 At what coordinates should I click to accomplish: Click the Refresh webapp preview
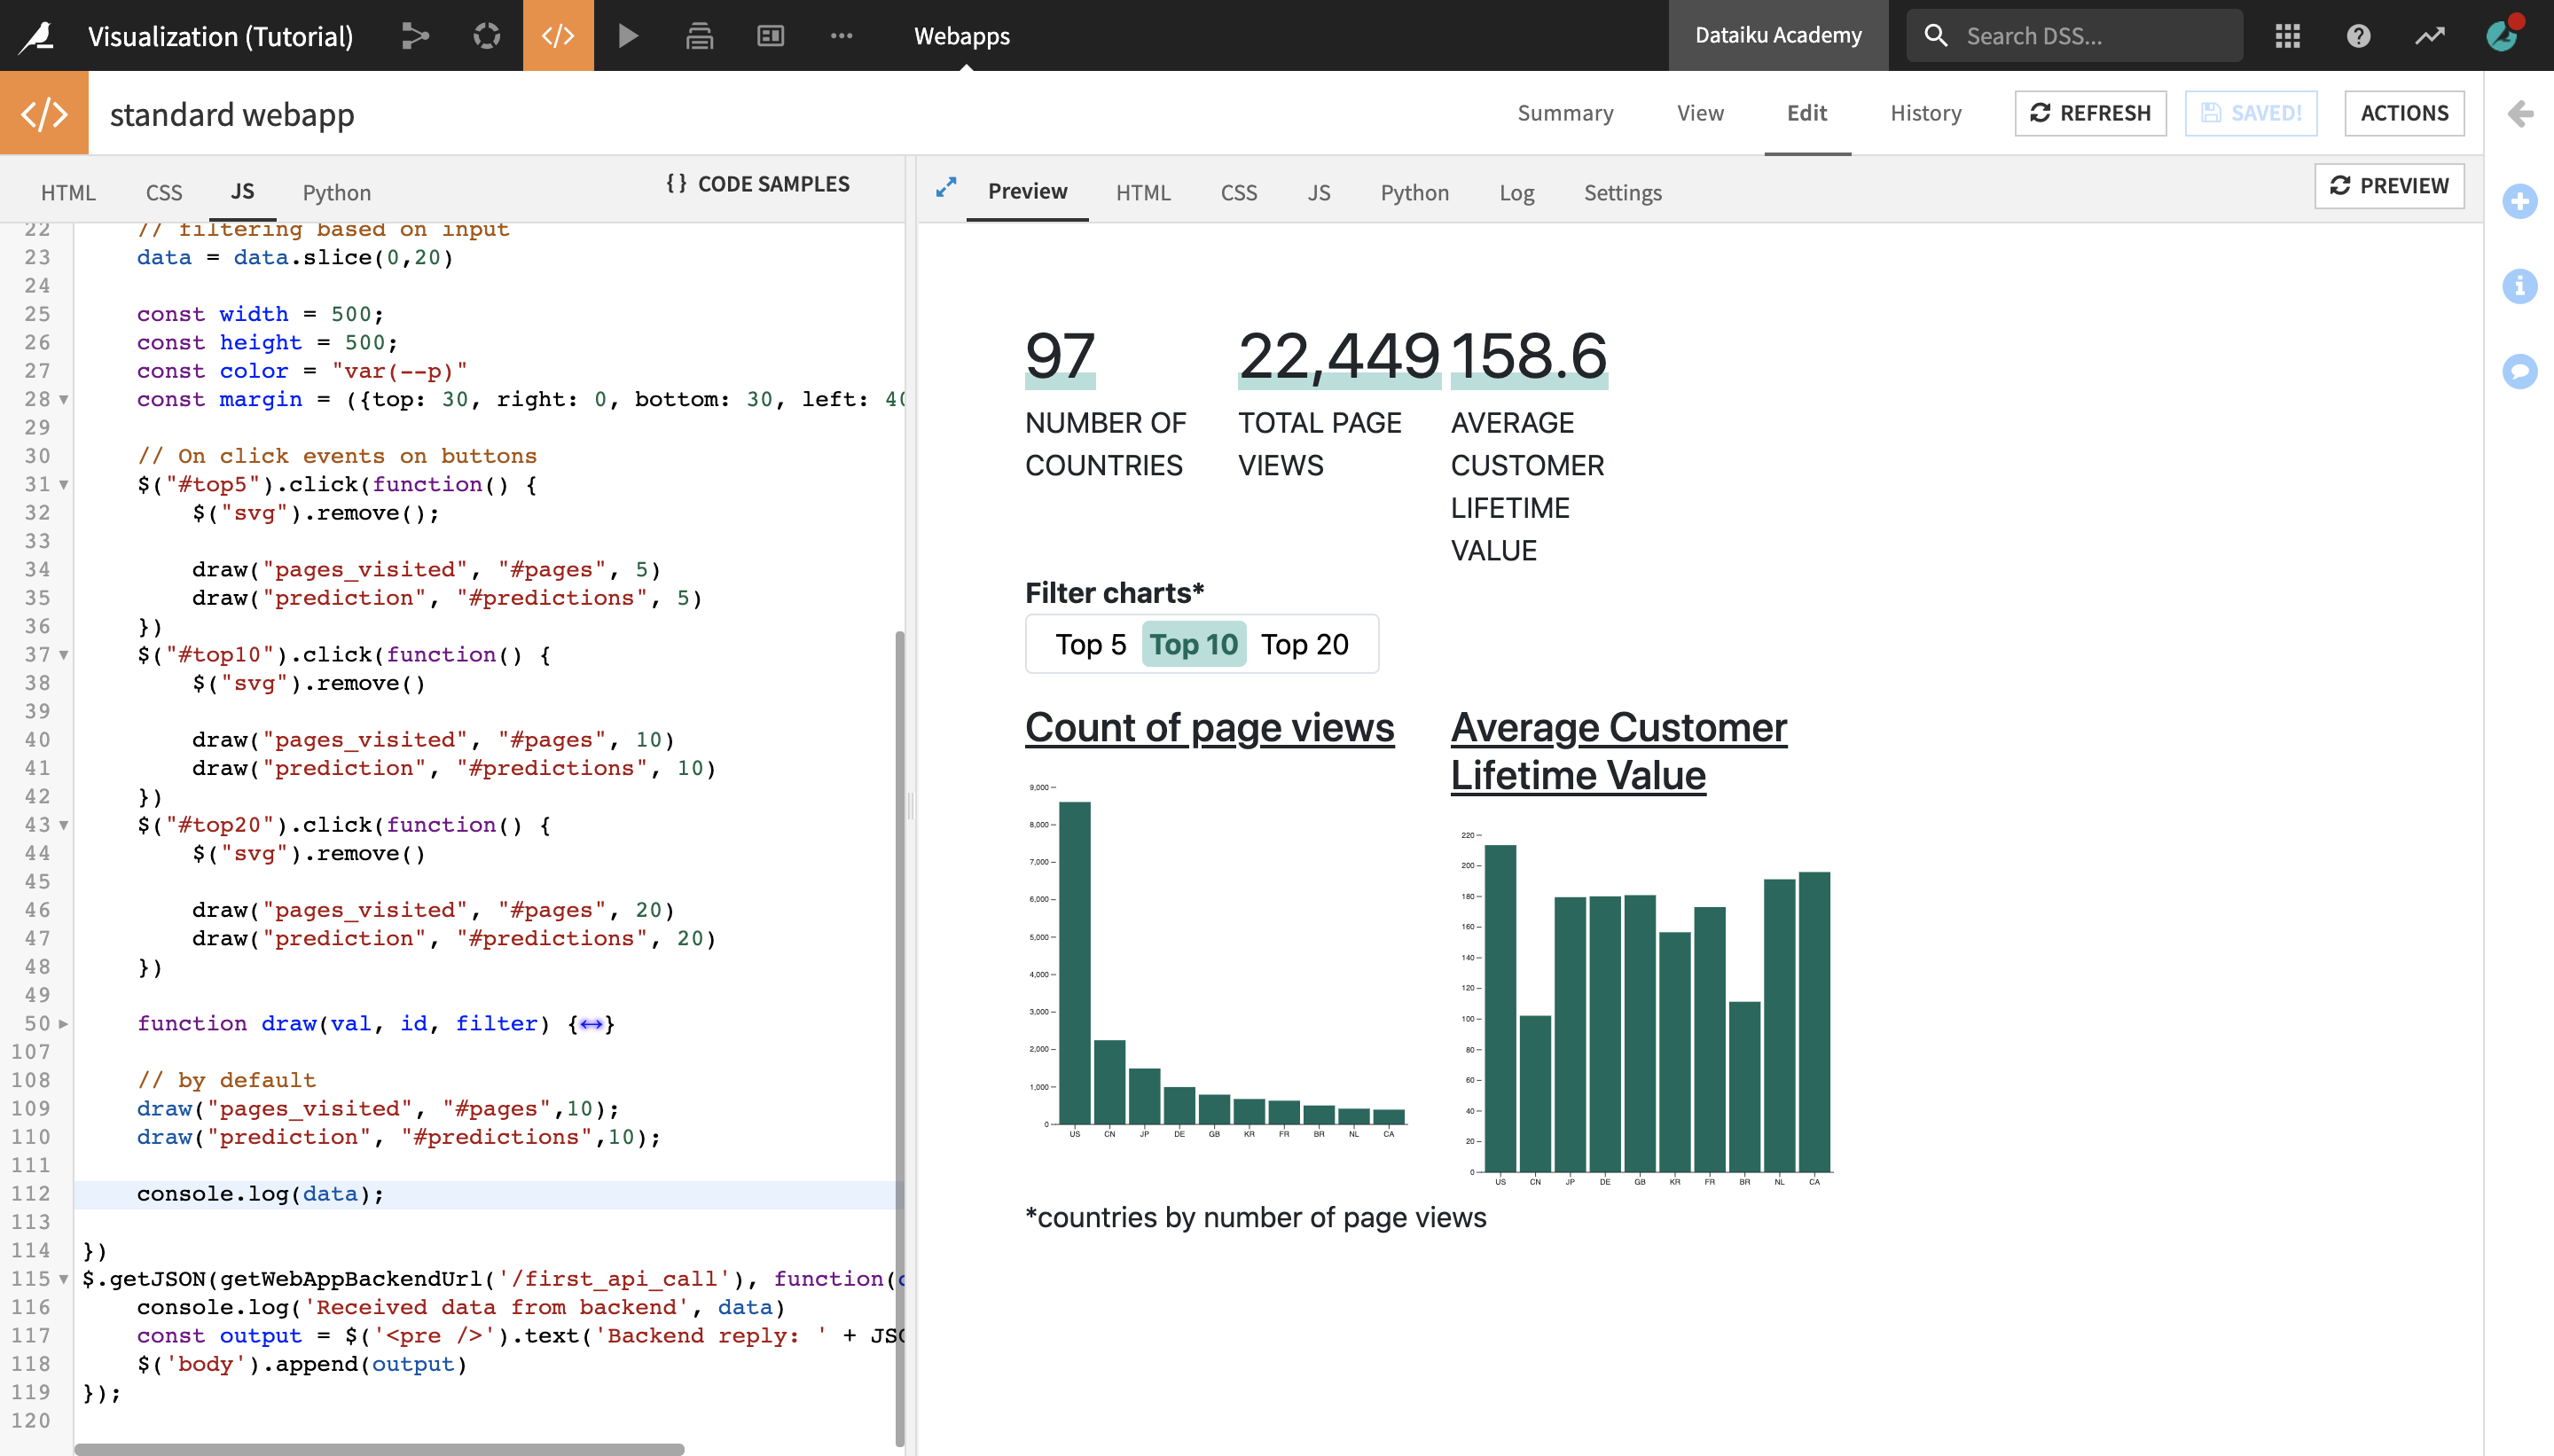click(x=2389, y=184)
